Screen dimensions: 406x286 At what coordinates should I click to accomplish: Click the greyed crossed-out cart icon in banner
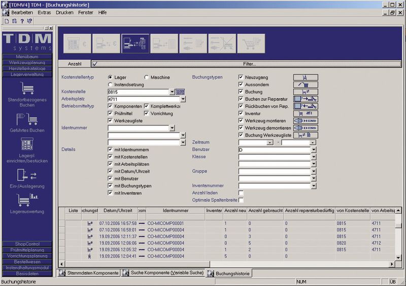222,44
